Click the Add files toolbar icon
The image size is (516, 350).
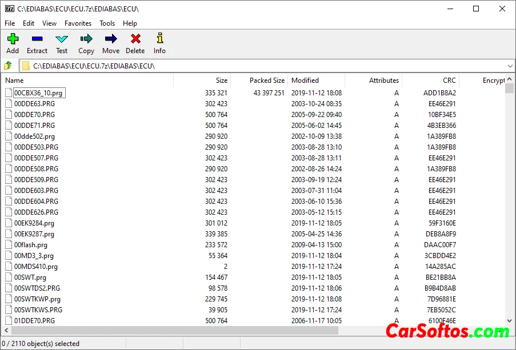13,43
